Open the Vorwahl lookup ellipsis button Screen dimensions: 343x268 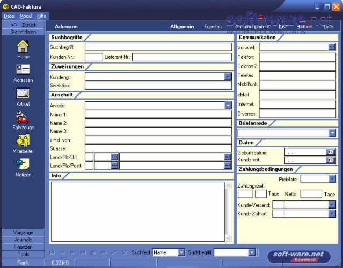pos(332,47)
